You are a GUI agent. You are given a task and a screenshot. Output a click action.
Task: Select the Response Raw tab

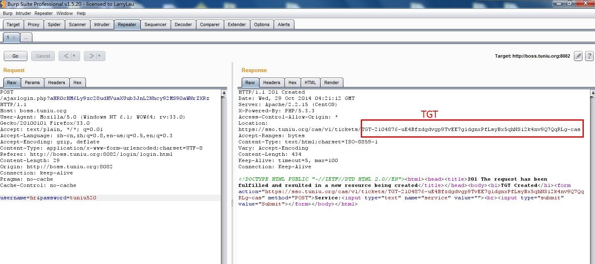(x=250, y=82)
